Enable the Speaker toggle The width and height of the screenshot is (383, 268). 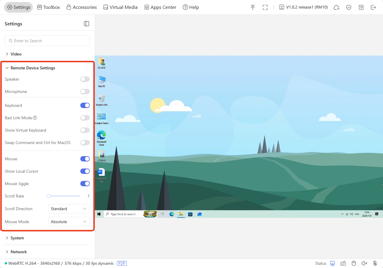tap(85, 79)
